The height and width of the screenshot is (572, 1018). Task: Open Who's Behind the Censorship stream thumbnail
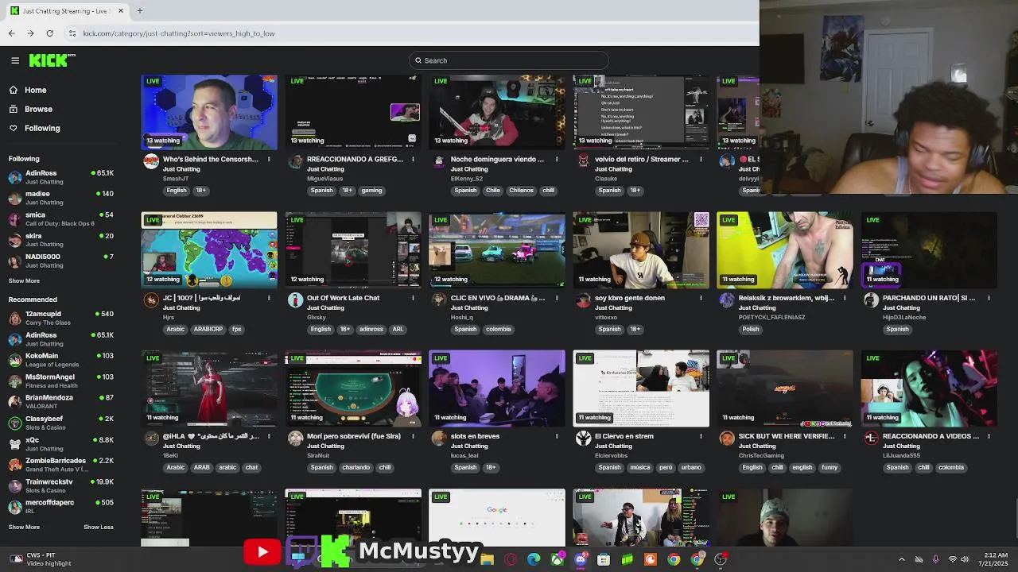click(x=209, y=112)
